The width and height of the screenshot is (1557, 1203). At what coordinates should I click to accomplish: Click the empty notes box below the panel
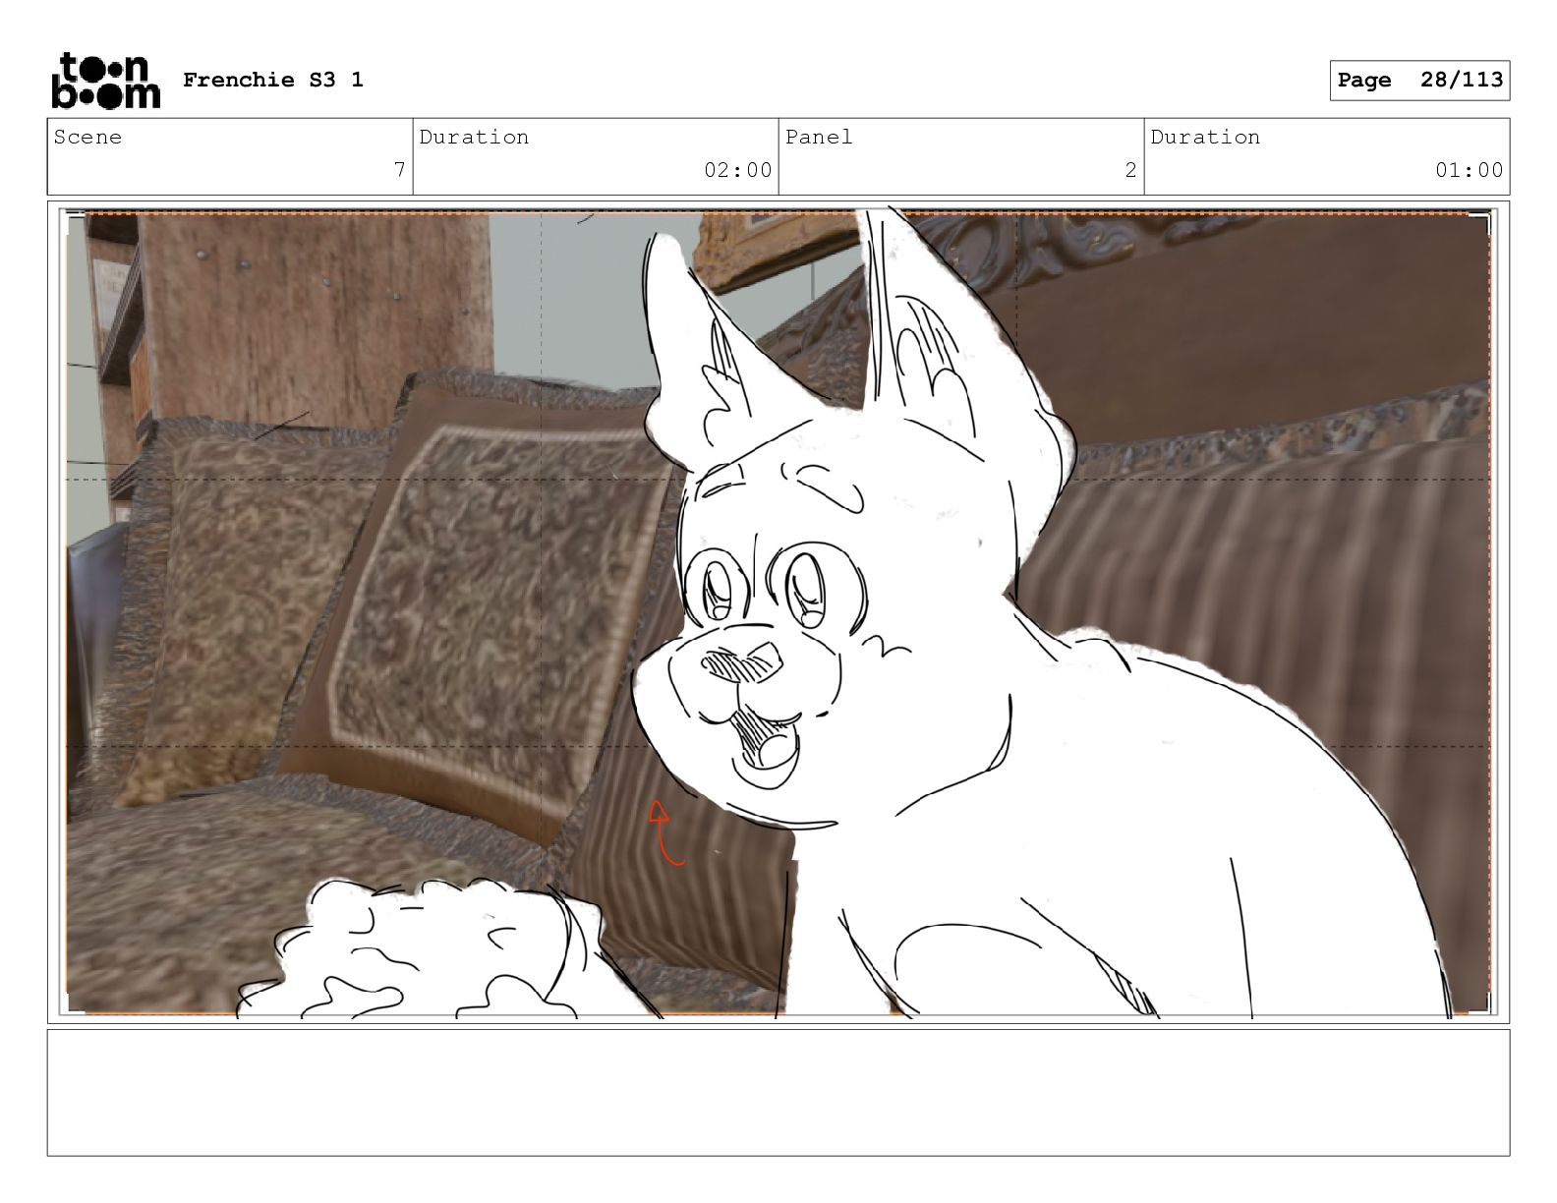click(778, 1092)
